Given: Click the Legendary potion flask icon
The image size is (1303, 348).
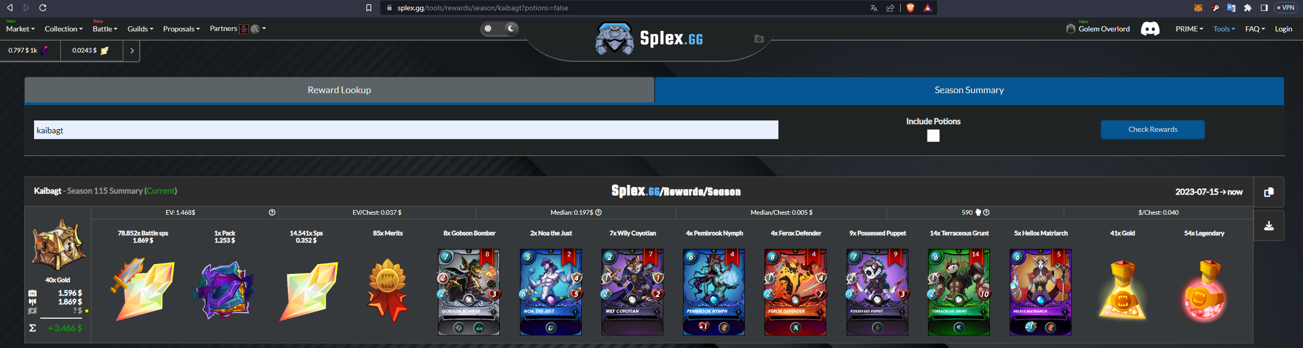Looking at the screenshot, I should click(x=1204, y=290).
